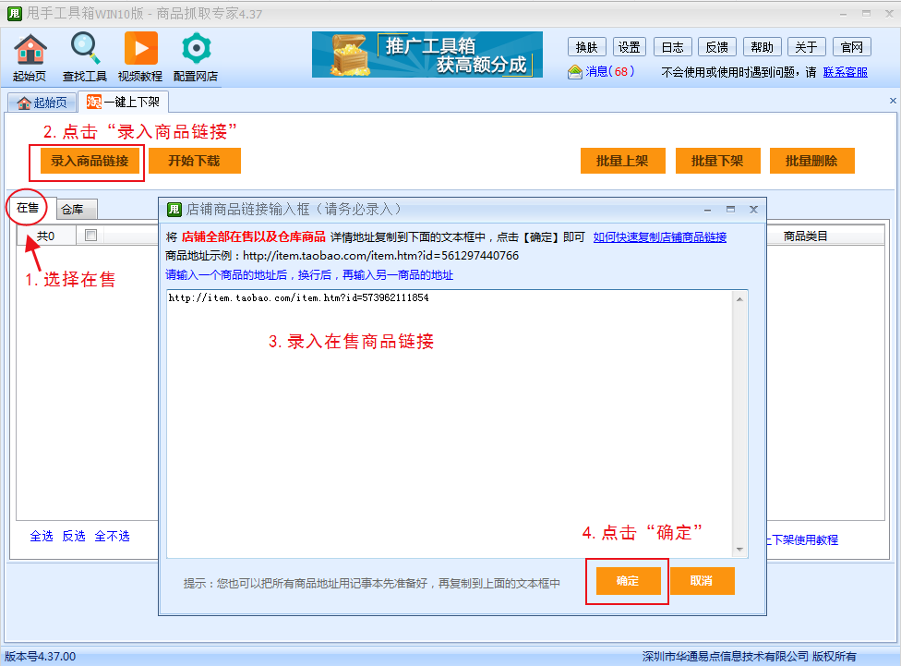This screenshot has width=901, height=666.
Task: Select the 在售 tab
Action: tap(28, 208)
